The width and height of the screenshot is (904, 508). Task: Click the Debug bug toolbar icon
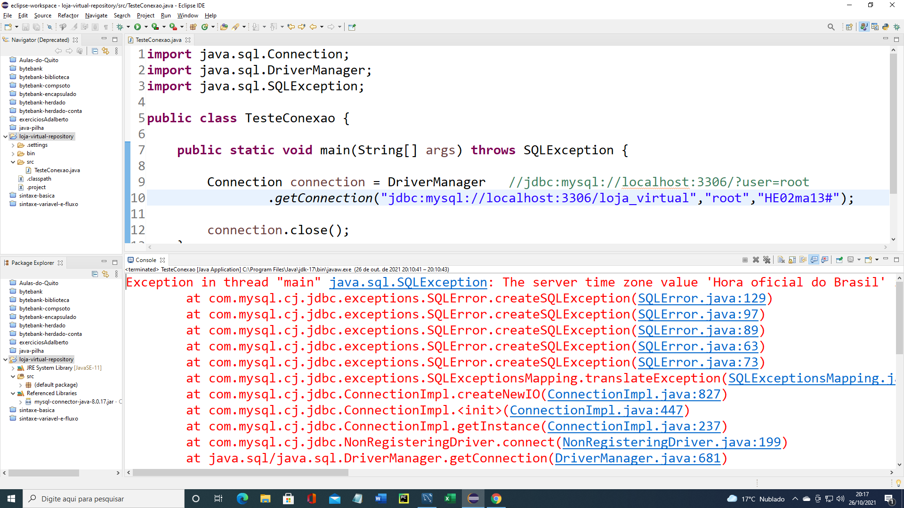point(120,27)
